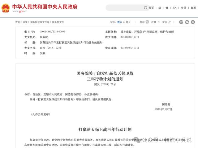Viewport: 198px width, 148px height.
Task: Click the magnifier search icon
Action: [x=145, y=8]
